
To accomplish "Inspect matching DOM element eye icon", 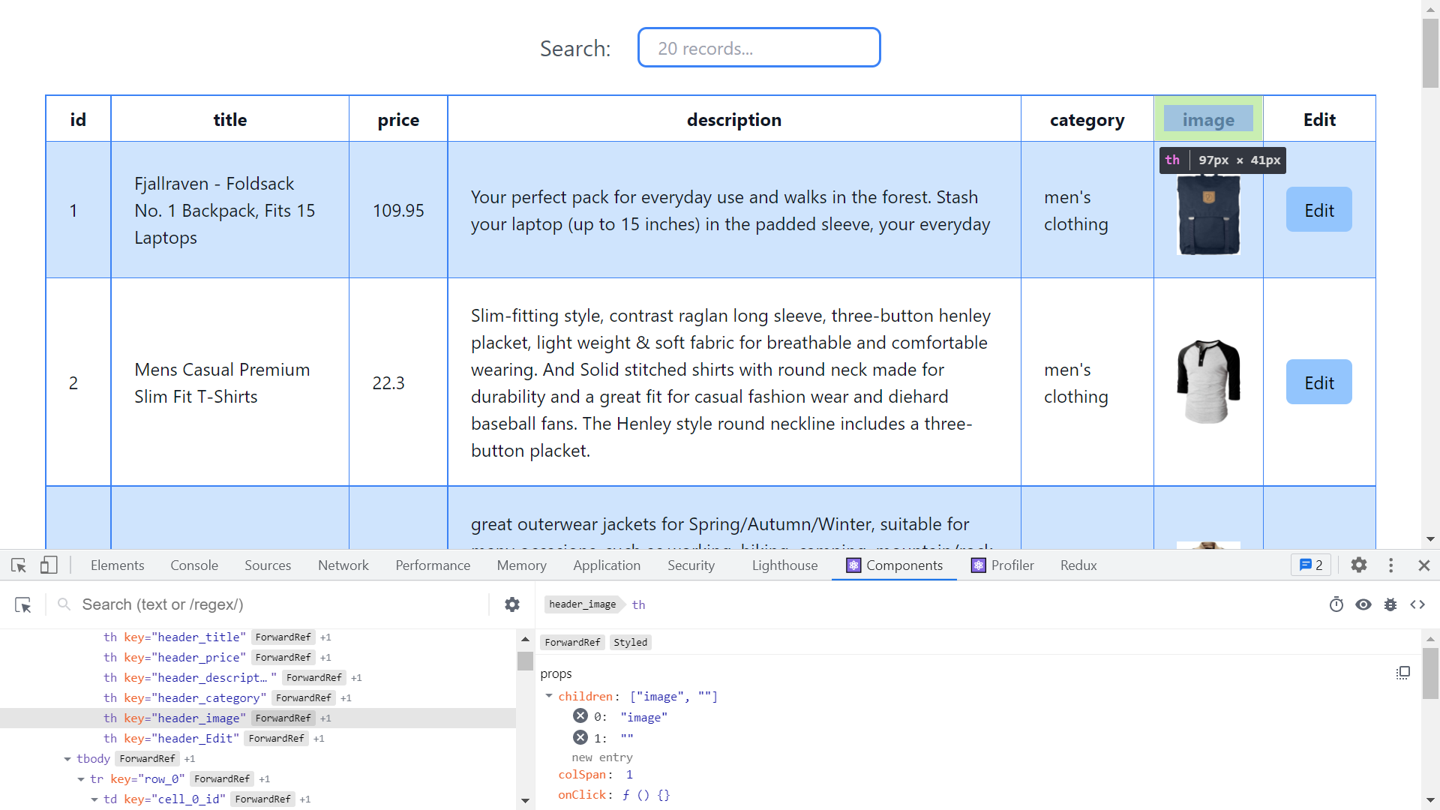I will pyautogui.click(x=1363, y=604).
